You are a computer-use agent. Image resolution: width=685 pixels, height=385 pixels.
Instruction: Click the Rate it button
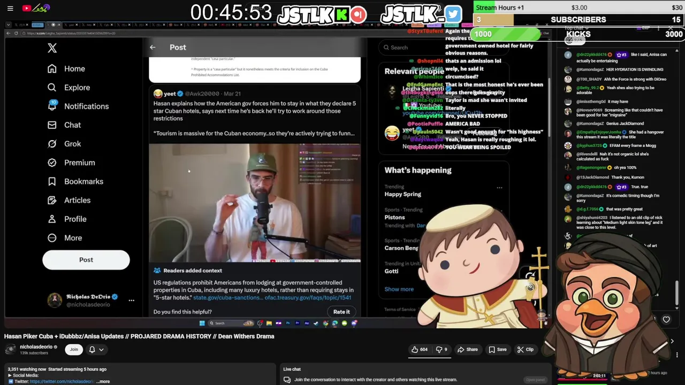click(x=341, y=312)
